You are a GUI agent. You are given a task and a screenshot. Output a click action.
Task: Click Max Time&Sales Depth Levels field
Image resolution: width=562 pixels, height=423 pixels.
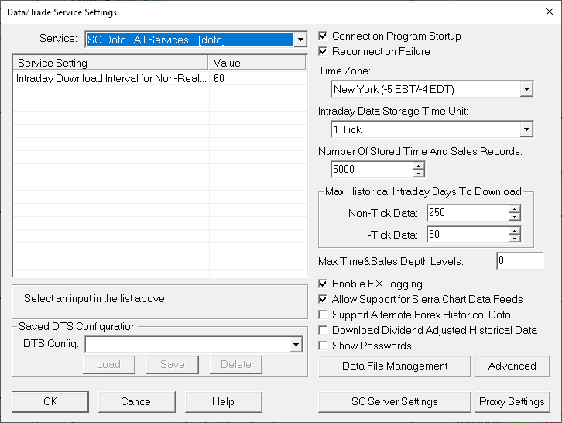(519, 261)
